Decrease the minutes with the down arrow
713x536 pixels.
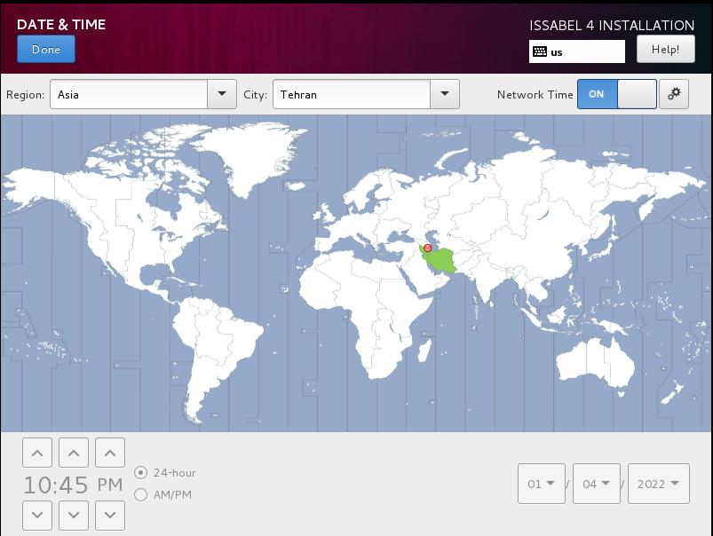coord(74,513)
